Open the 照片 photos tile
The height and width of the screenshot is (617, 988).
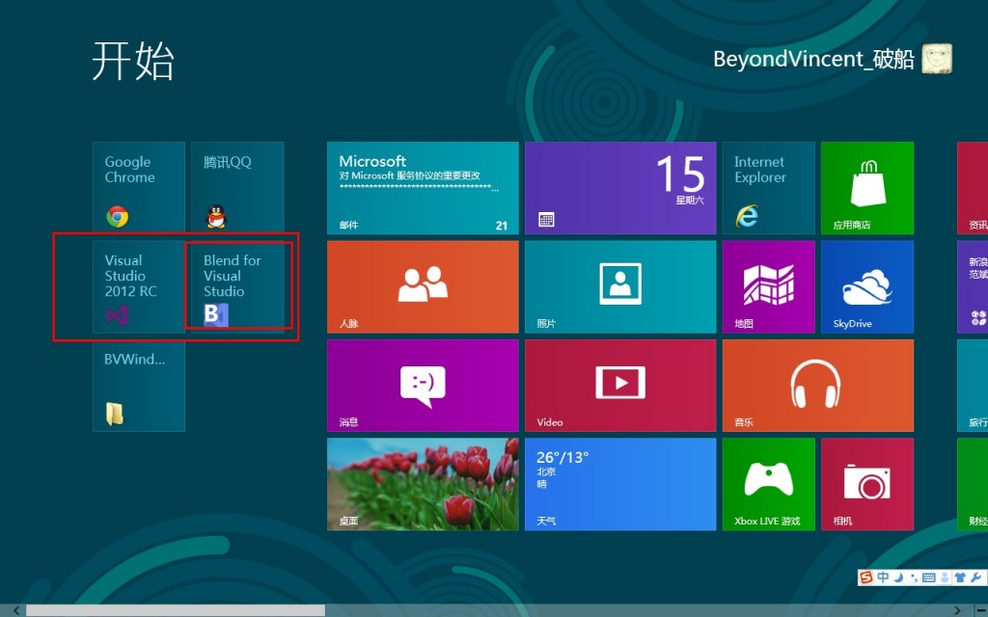click(x=620, y=286)
